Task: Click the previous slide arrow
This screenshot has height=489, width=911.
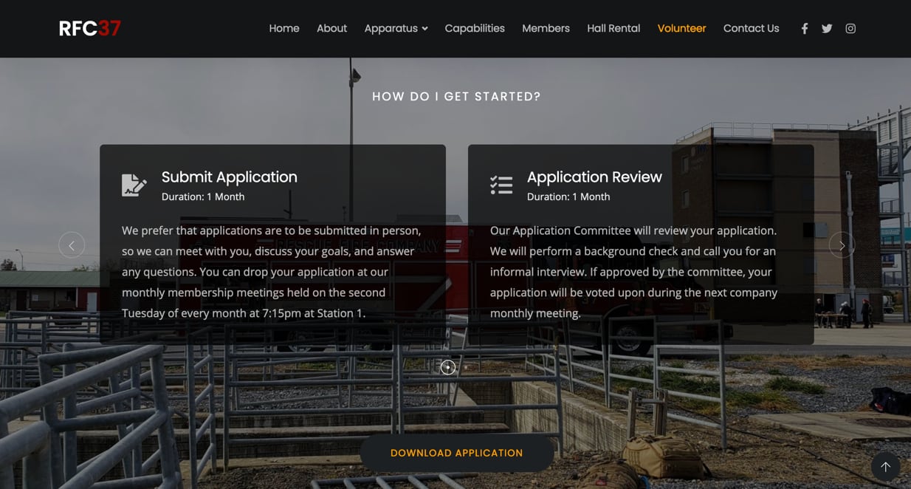Action: coord(72,245)
